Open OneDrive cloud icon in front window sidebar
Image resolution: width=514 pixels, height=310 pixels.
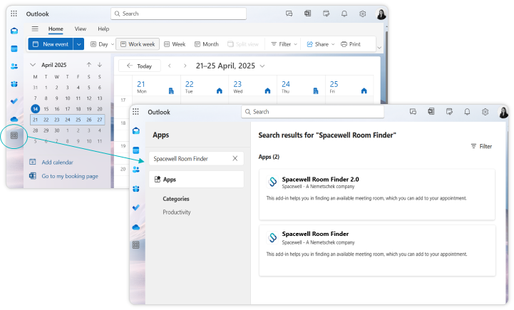[136, 227]
